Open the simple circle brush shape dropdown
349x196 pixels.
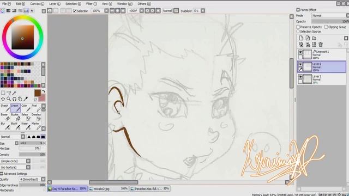pyautogui.click(x=15, y=161)
